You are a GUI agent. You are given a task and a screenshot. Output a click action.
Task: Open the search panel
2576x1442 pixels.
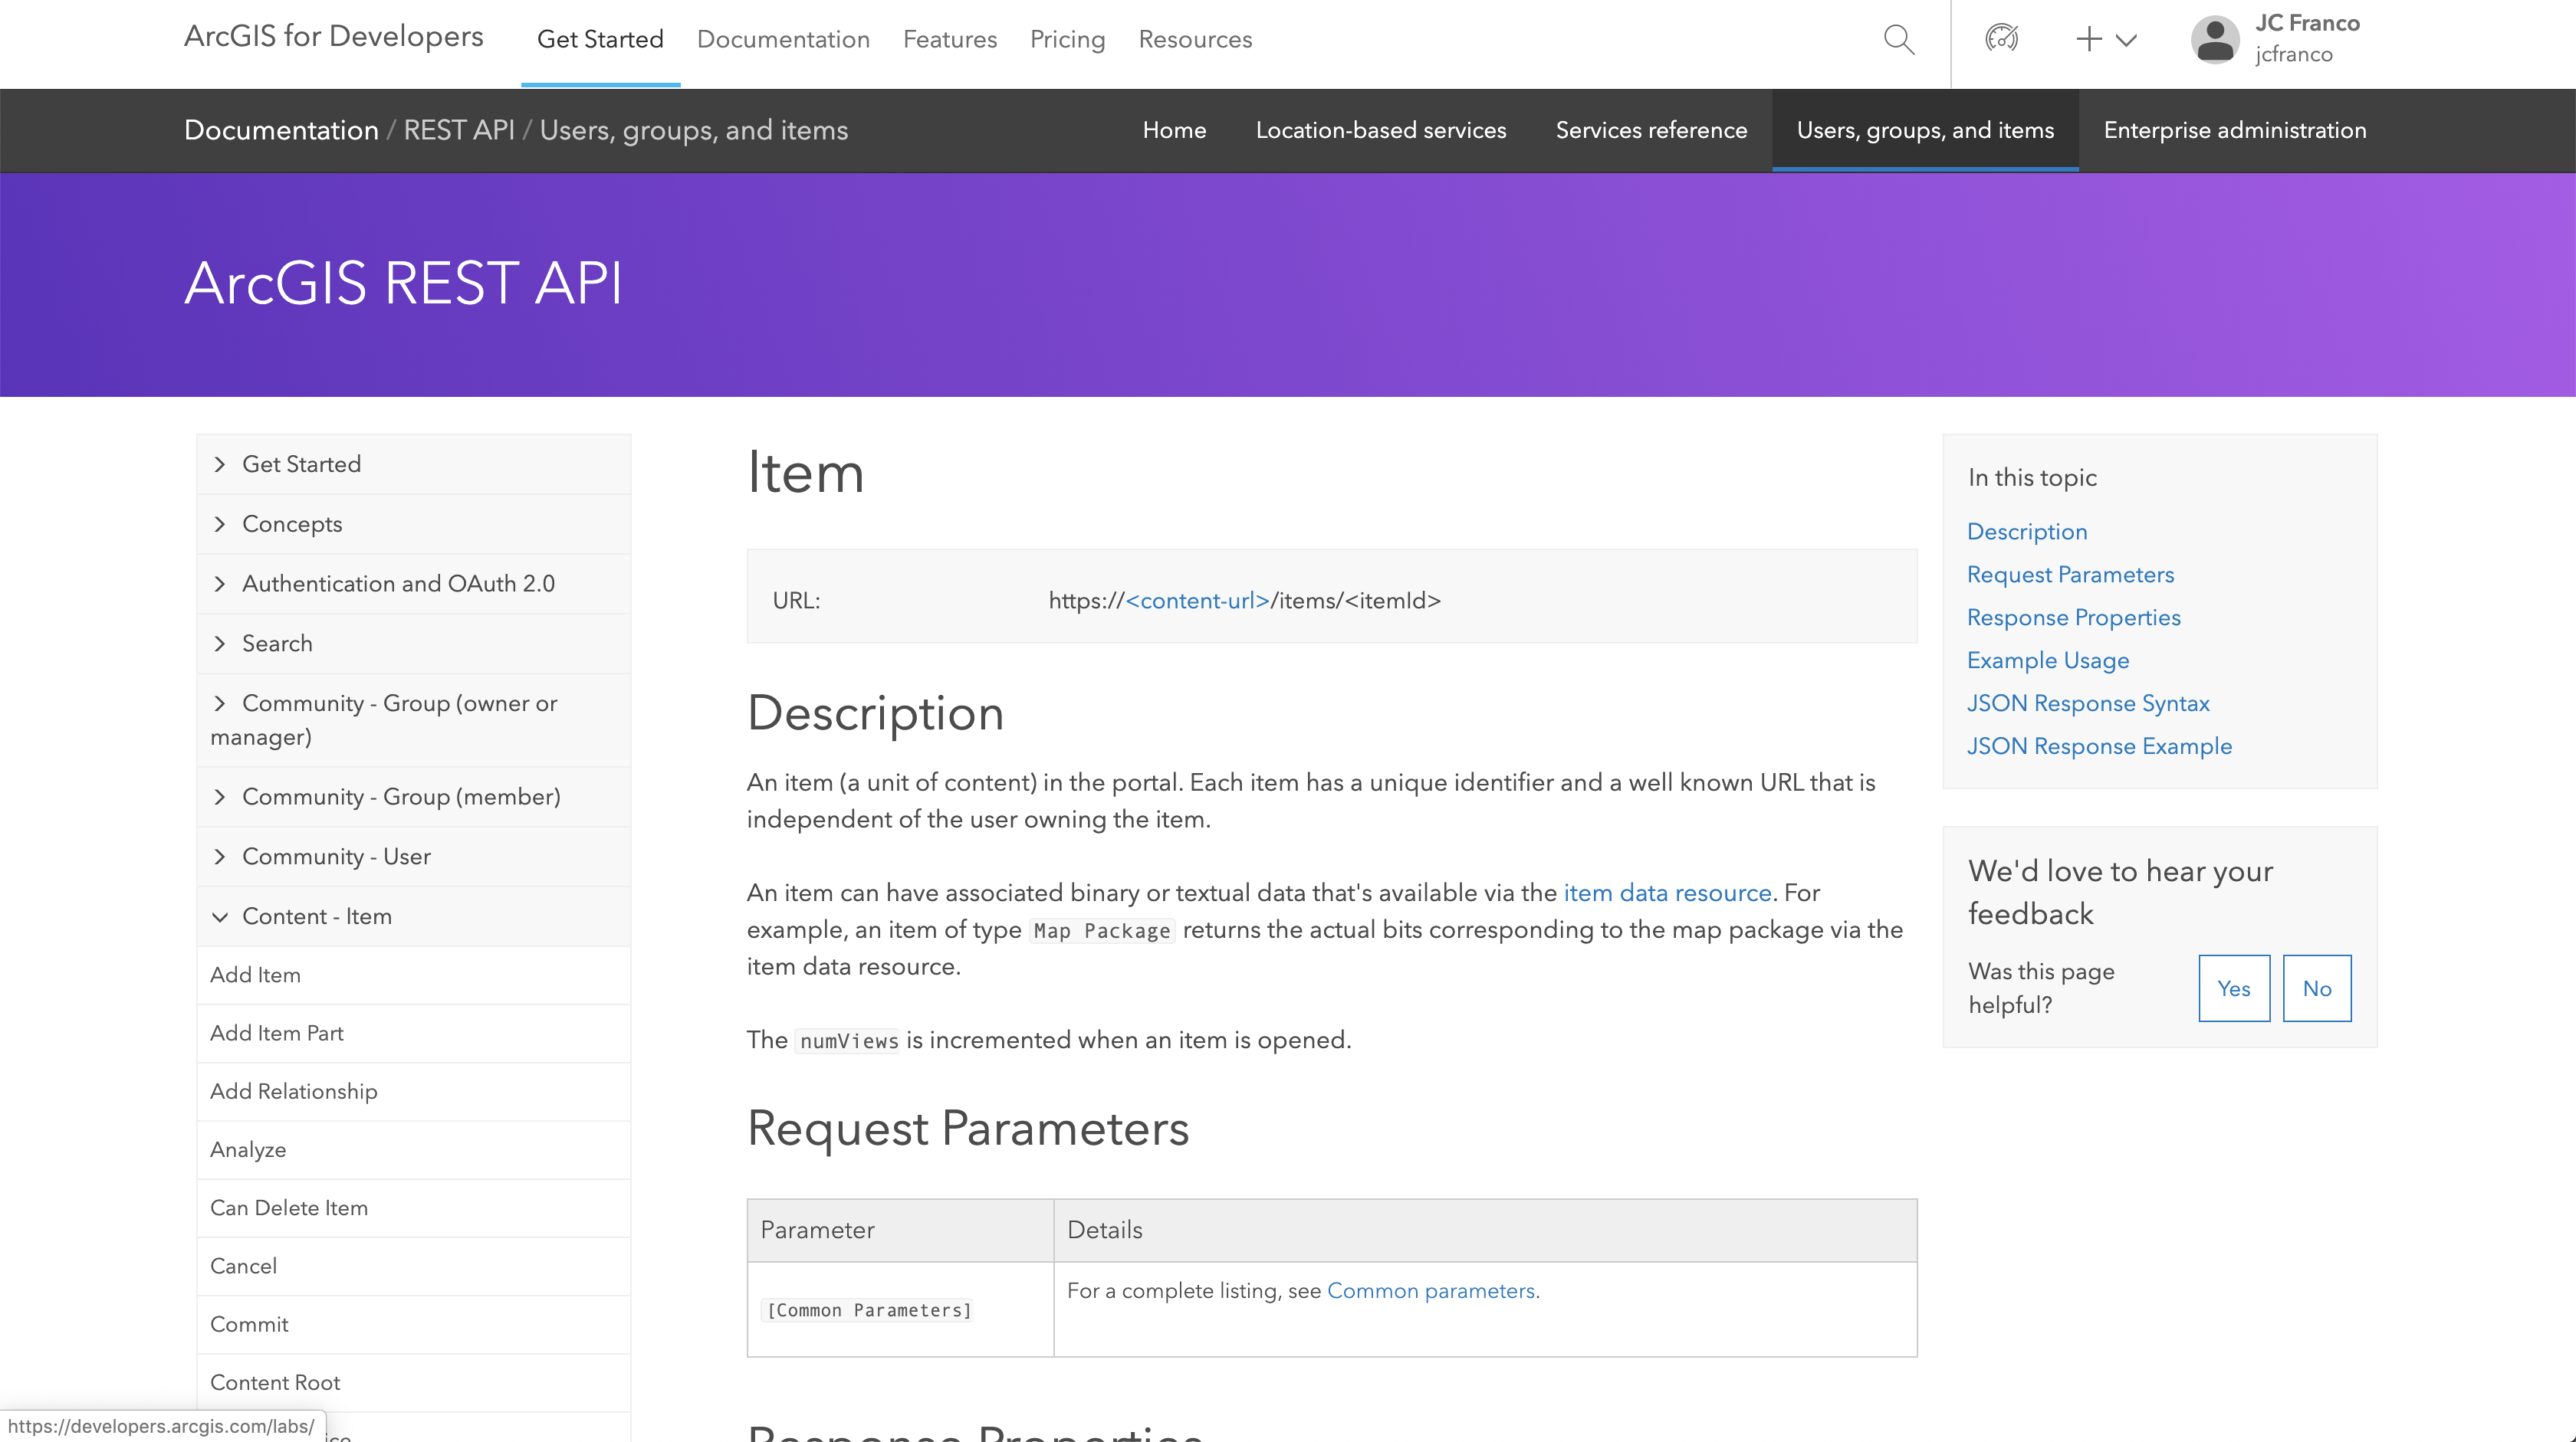coord(1900,39)
